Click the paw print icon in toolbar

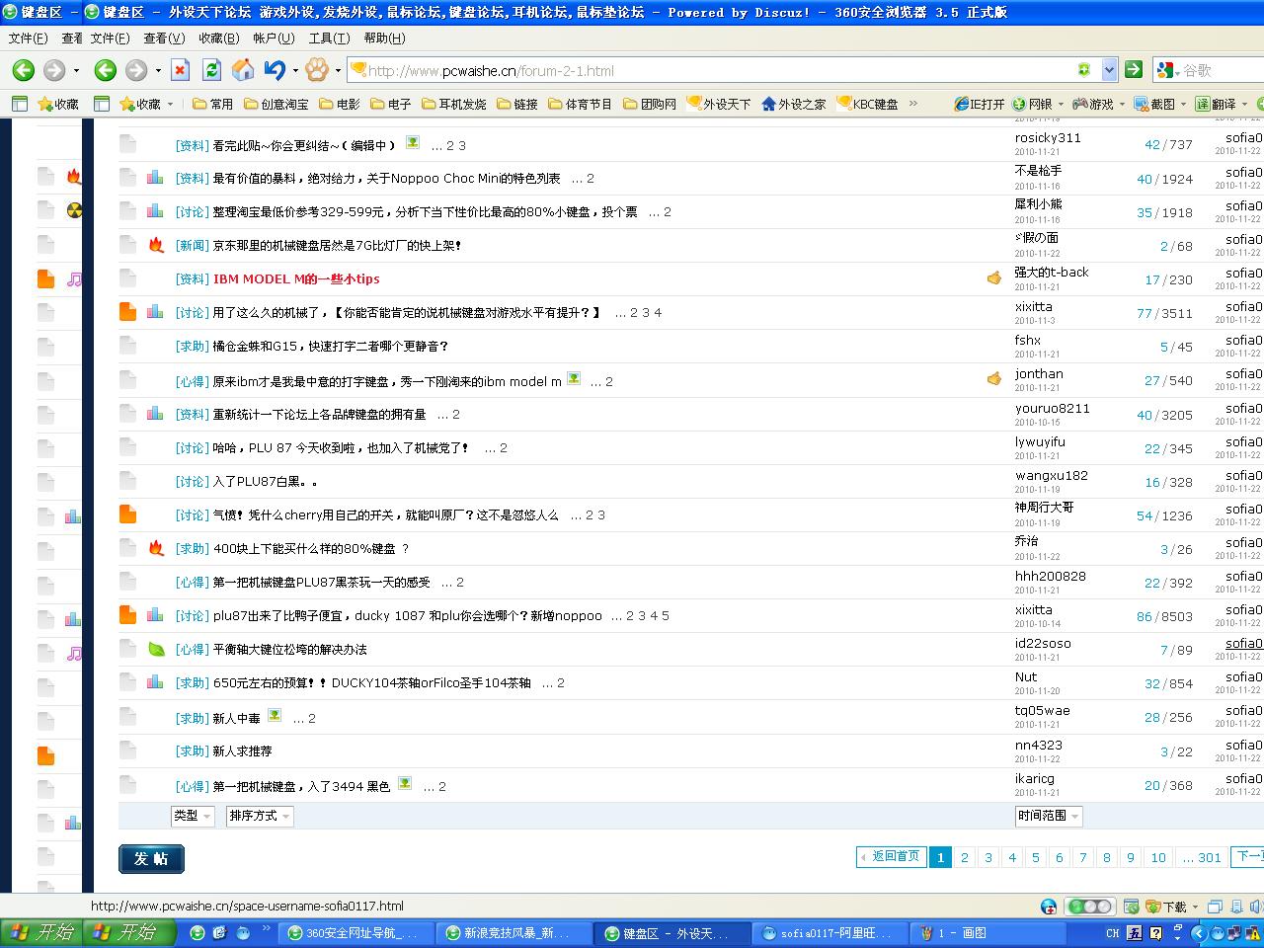[x=316, y=70]
